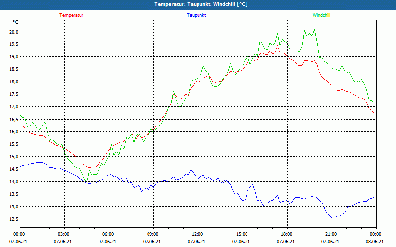396x247 pixels.
Task: Click the 07.06.21 date under 12:00
Action: pyautogui.click(x=197, y=242)
